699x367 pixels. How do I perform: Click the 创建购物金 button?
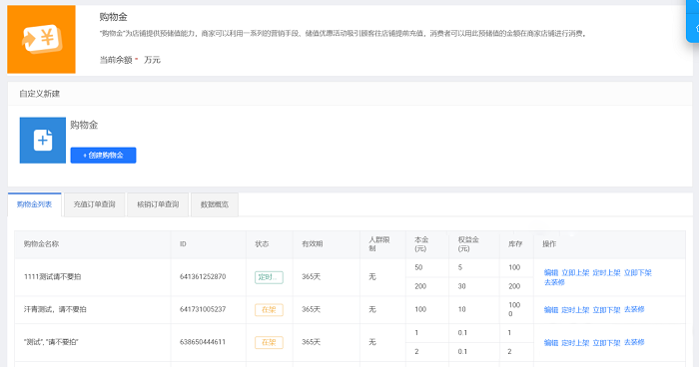point(103,156)
